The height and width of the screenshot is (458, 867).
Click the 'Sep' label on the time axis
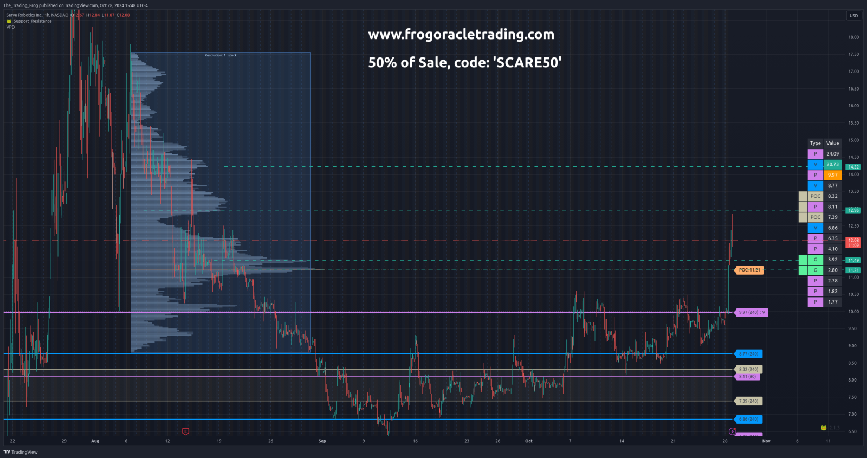(322, 441)
